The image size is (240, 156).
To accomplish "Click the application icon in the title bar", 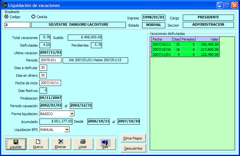I will 4,5.
